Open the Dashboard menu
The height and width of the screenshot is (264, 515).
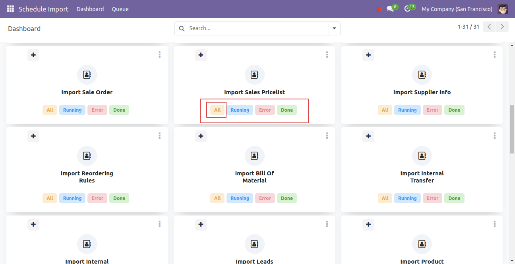click(90, 9)
